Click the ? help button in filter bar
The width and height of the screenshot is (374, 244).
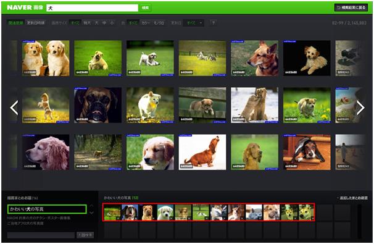pyautogui.click(x=214, y=23)
